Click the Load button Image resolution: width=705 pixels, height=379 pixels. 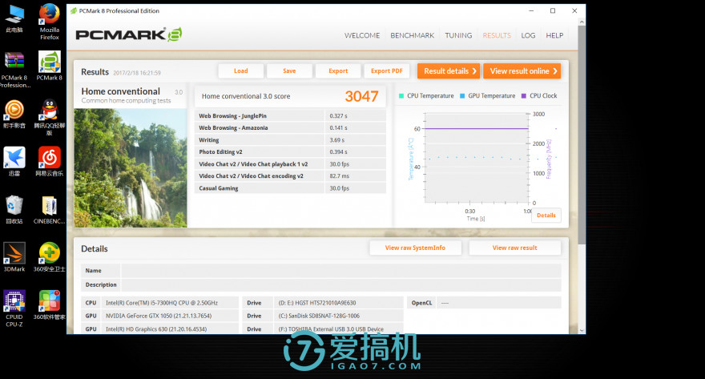point(240,71)
